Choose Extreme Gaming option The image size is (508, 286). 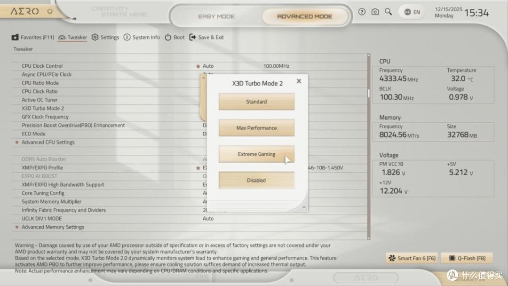coord(257,154)
